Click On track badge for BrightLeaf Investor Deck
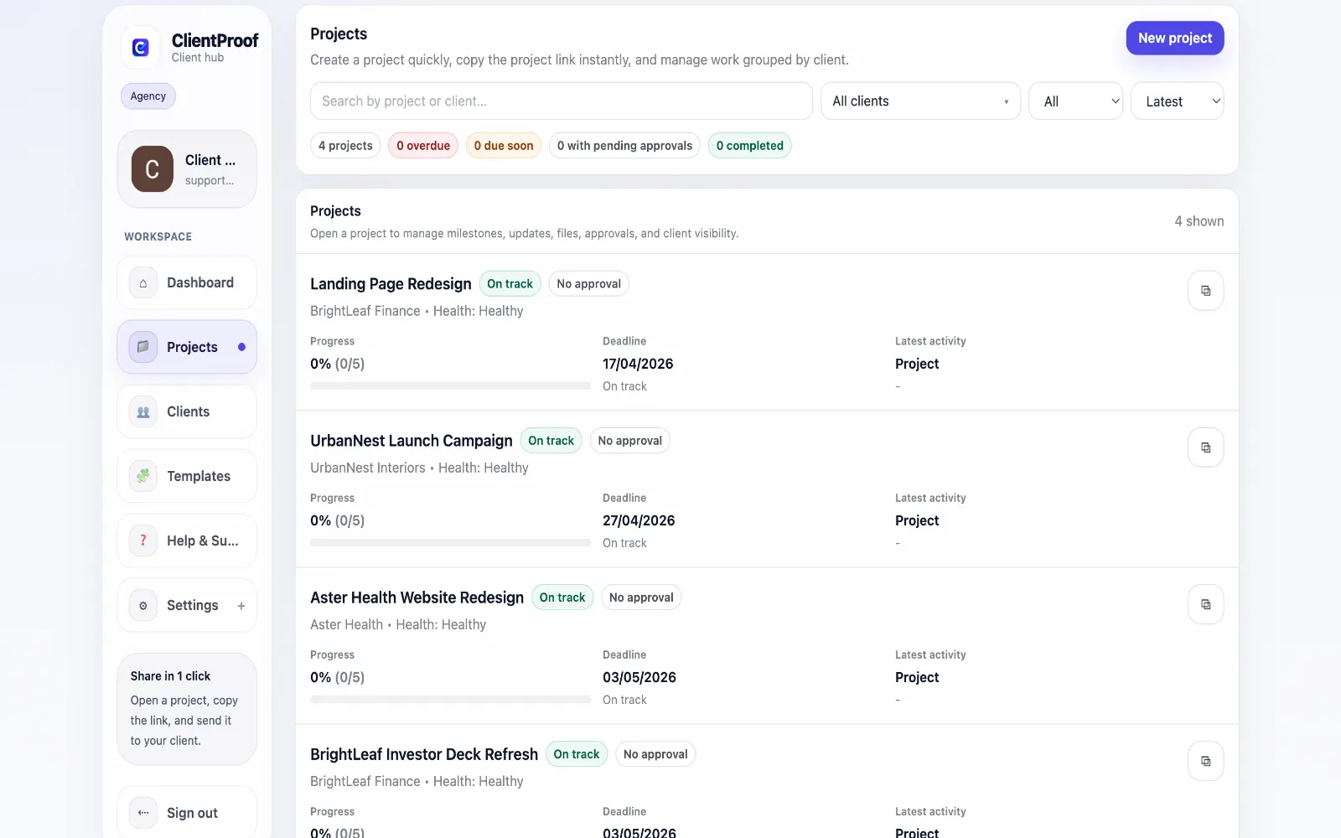Viewport: 1341px width, 838px height. pos(577,754)
